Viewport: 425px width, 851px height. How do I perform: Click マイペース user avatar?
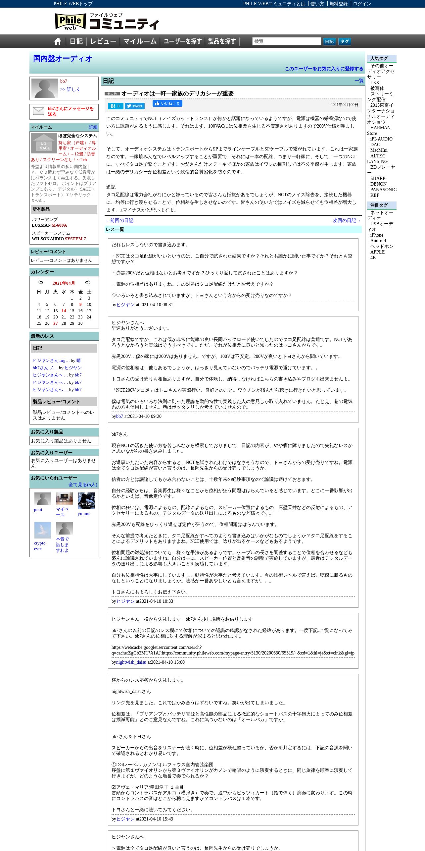[65, 499]
